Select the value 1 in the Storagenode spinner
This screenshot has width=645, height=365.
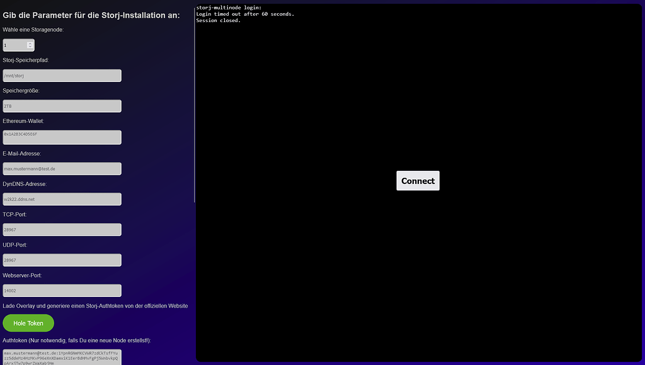coord(13,45)
